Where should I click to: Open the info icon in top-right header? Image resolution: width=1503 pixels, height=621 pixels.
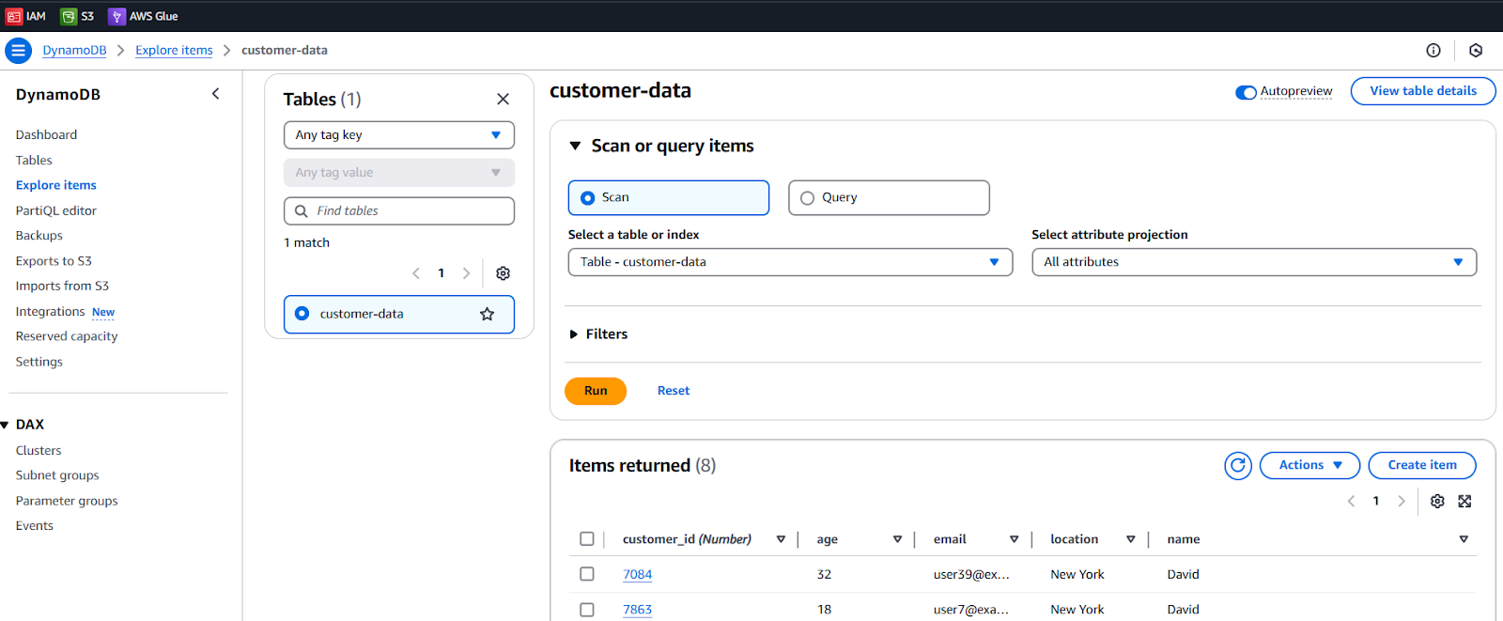pos(1433,51)
